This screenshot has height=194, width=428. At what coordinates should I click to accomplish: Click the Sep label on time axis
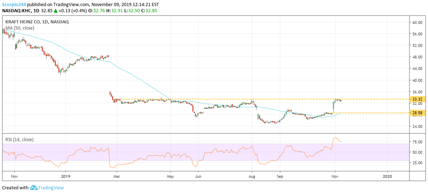(x=280, y=176)
